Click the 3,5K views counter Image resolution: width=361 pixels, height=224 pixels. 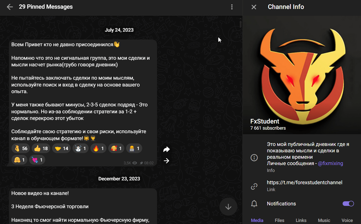[130, 163]
